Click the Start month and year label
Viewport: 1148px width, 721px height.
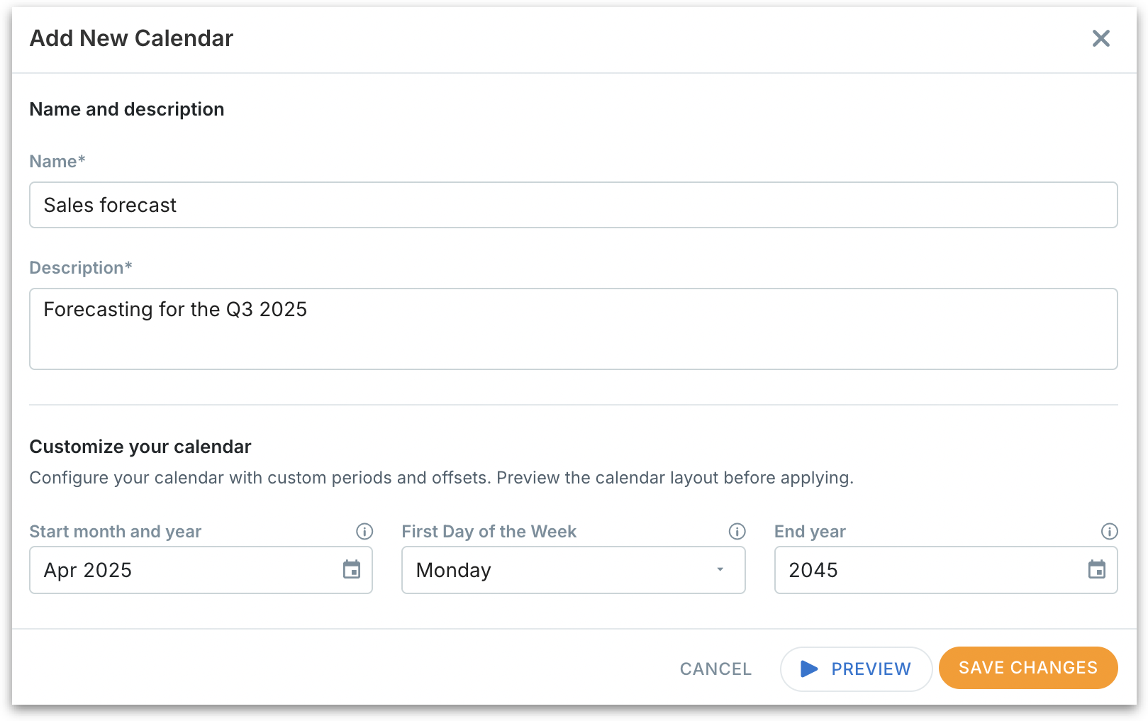pos(116,532)
